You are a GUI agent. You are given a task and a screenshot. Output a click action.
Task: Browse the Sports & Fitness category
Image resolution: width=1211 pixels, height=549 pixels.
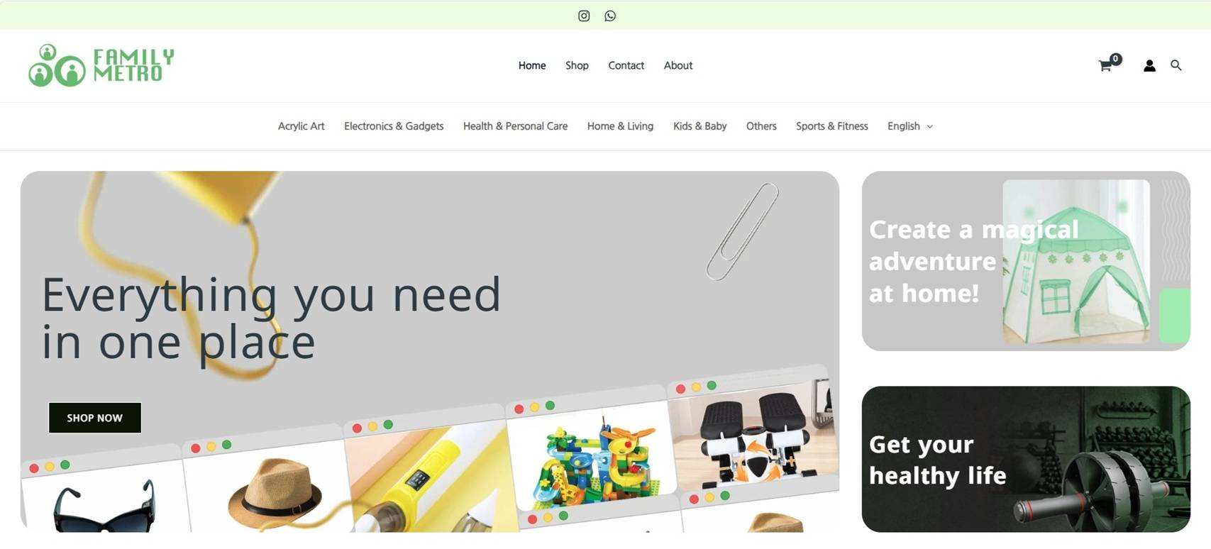(x=831, y=126)
